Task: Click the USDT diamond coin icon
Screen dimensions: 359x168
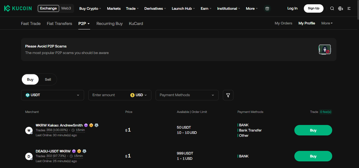Action: click(27, 95)
